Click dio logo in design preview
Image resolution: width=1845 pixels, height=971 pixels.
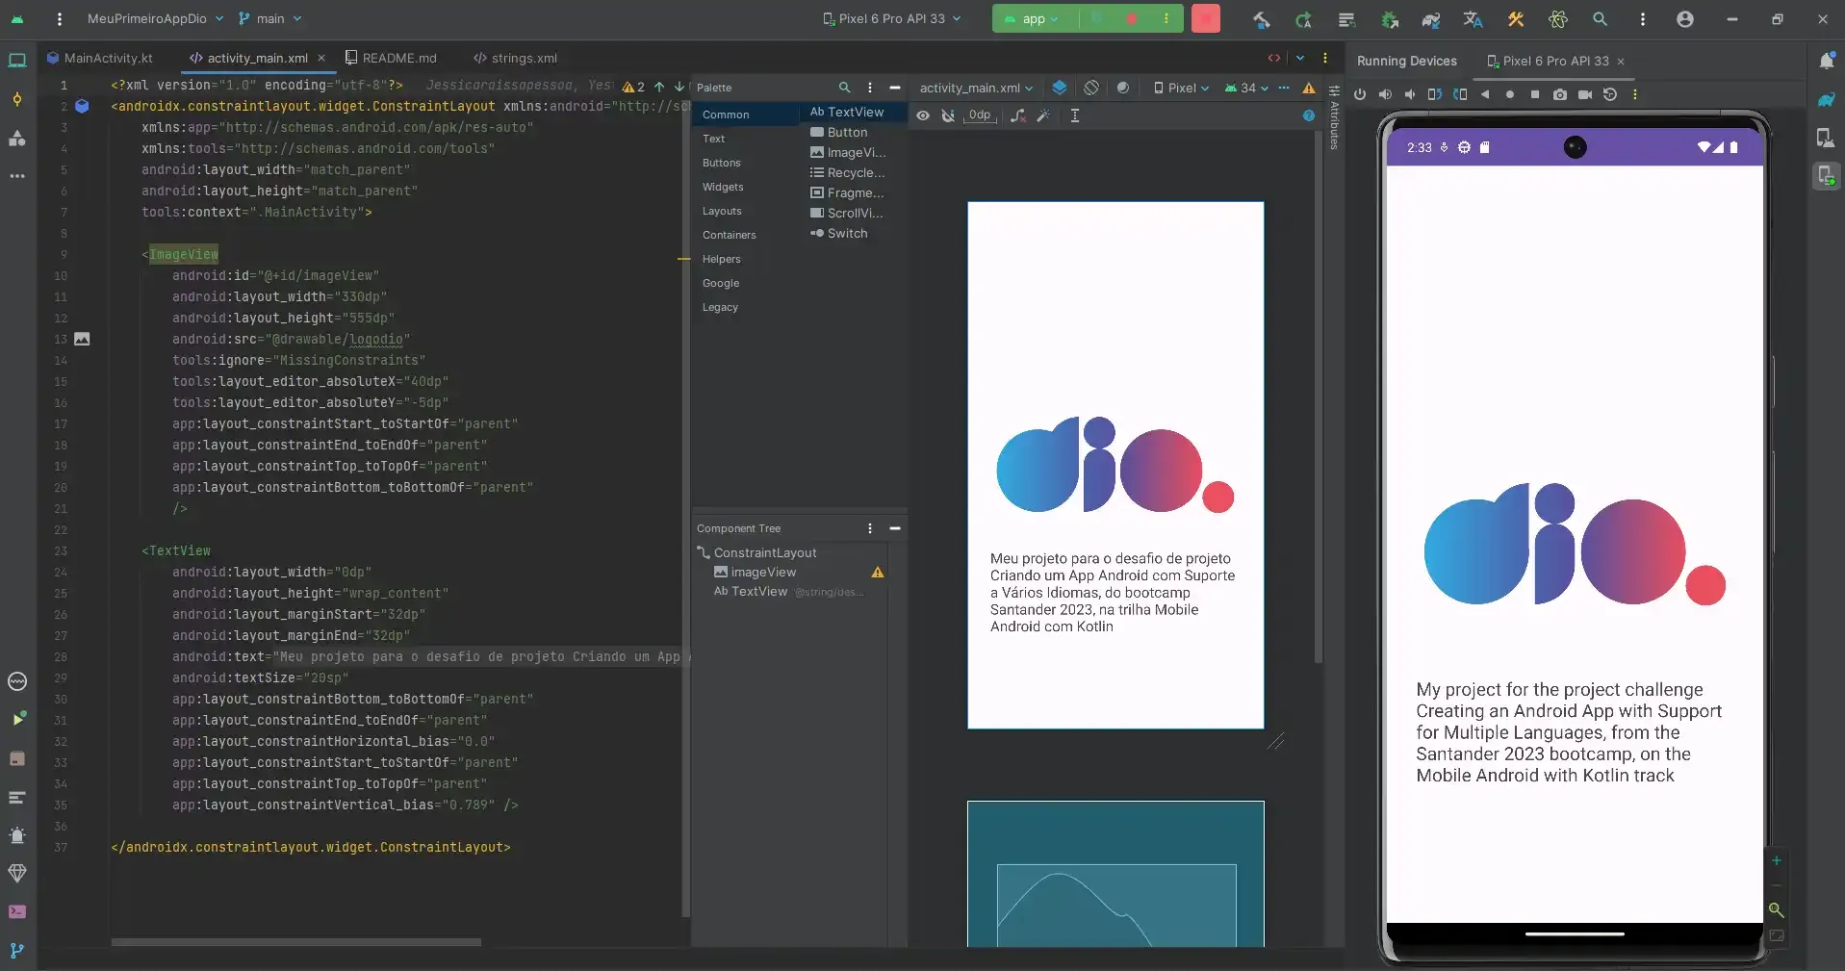click(x=1115, y=466)
